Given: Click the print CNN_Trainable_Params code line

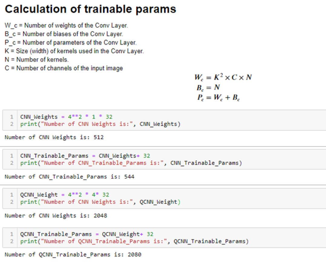Looking at the screenshot, I should pos(131,163).
